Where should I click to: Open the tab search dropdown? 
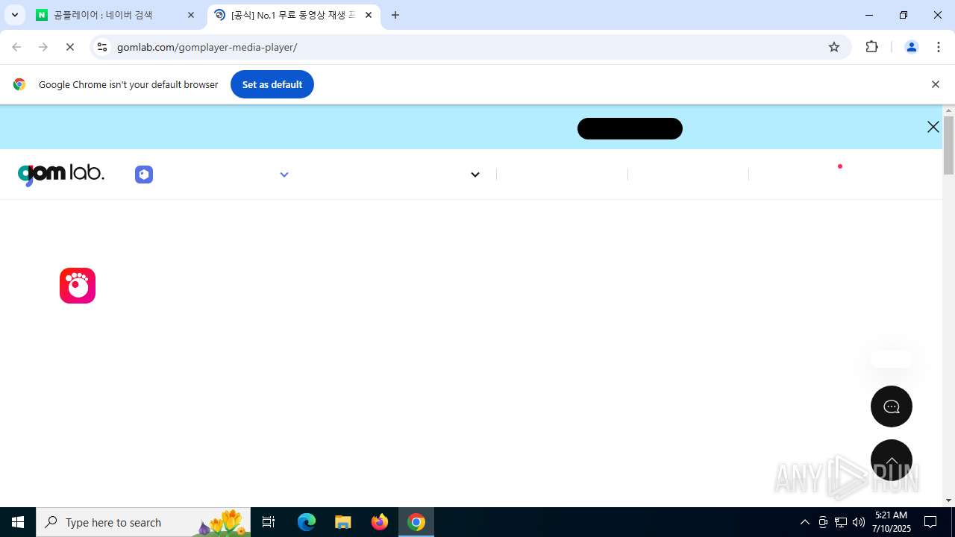coord(14,15)
